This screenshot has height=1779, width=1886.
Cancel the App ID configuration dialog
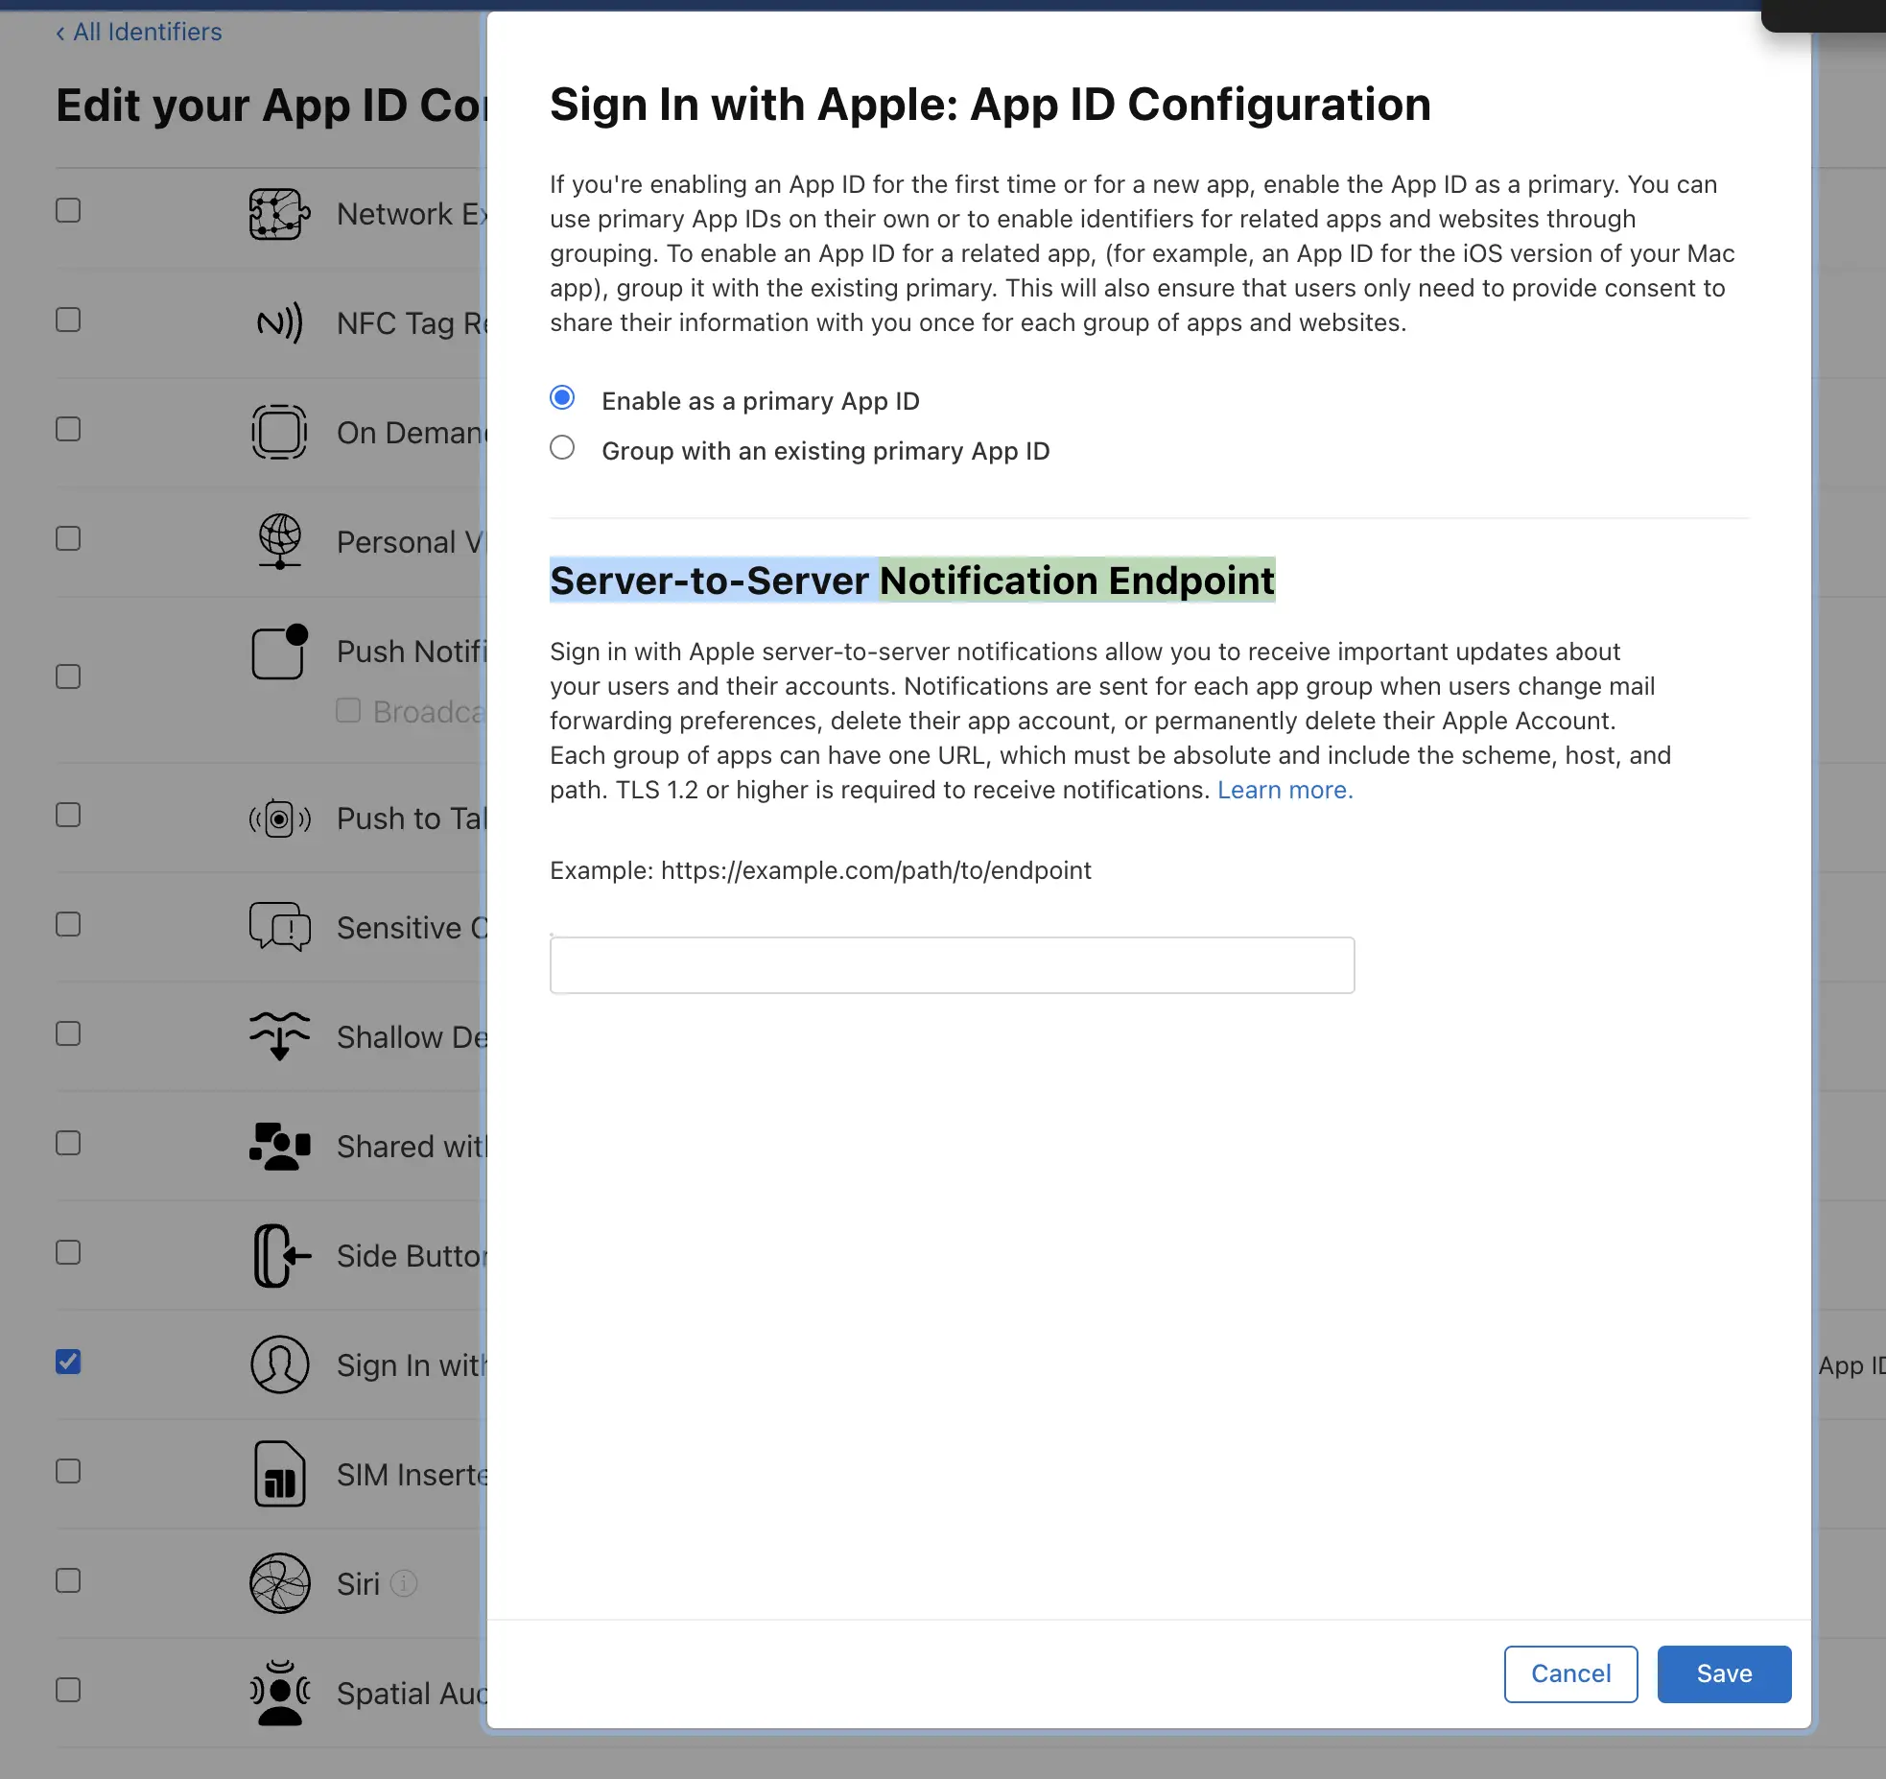(1570, 1674)
